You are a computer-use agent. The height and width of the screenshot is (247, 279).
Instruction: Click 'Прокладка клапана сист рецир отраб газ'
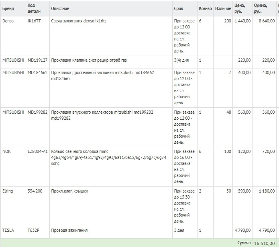click(89, 60)
